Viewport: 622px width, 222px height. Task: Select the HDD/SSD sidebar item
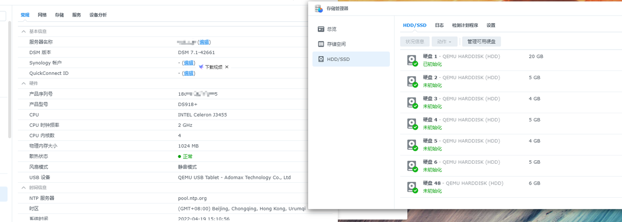tap(351, 59)
